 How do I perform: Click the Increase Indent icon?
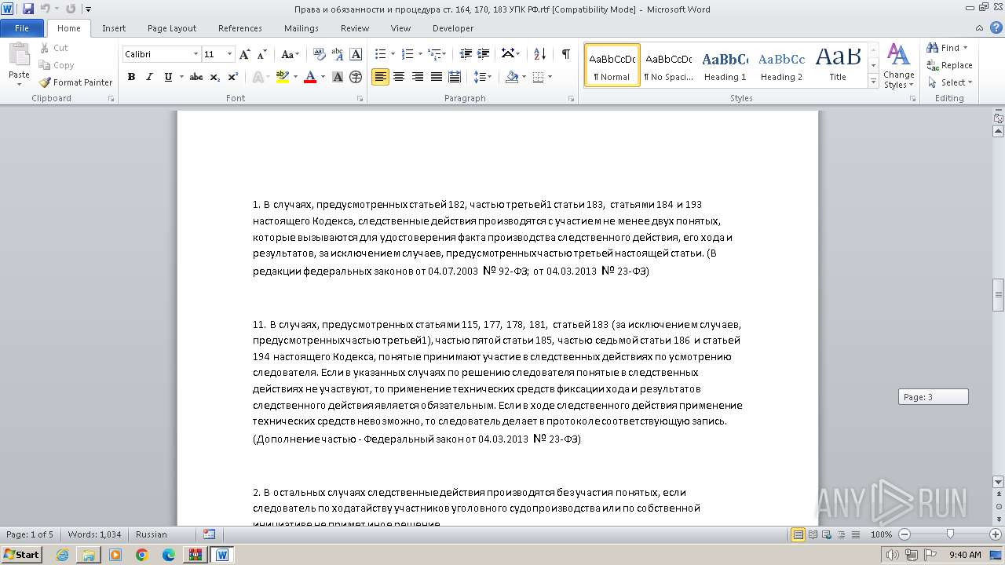tap(484, 54)
